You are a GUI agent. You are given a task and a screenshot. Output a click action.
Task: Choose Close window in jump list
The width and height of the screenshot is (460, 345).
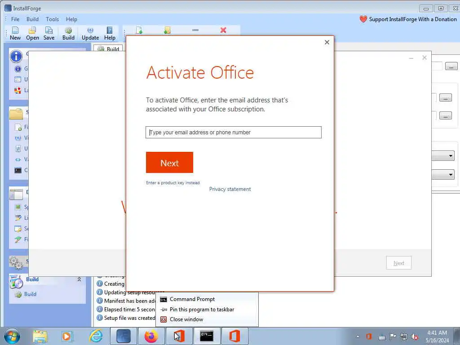[x=207, y=319]
